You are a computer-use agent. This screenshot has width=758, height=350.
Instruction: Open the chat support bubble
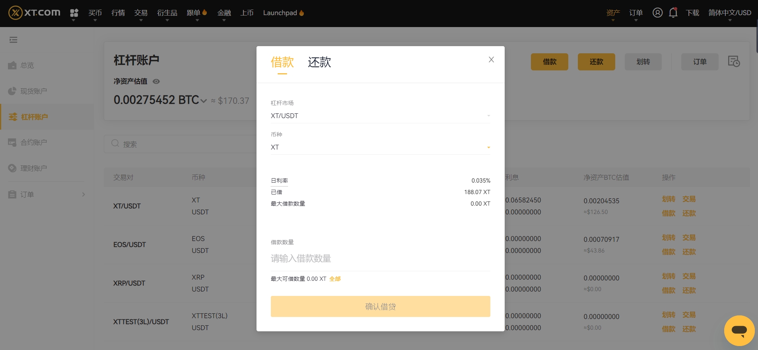[739, 331]
